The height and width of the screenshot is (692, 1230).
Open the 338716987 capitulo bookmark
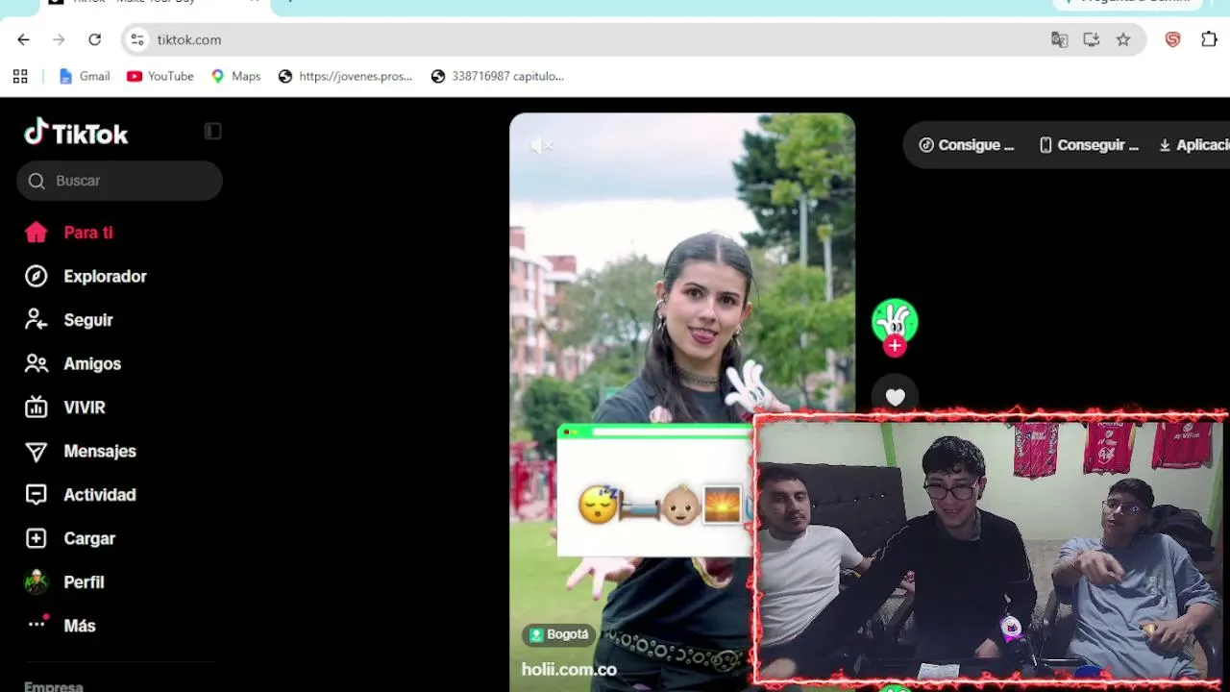tap(498, 76)
